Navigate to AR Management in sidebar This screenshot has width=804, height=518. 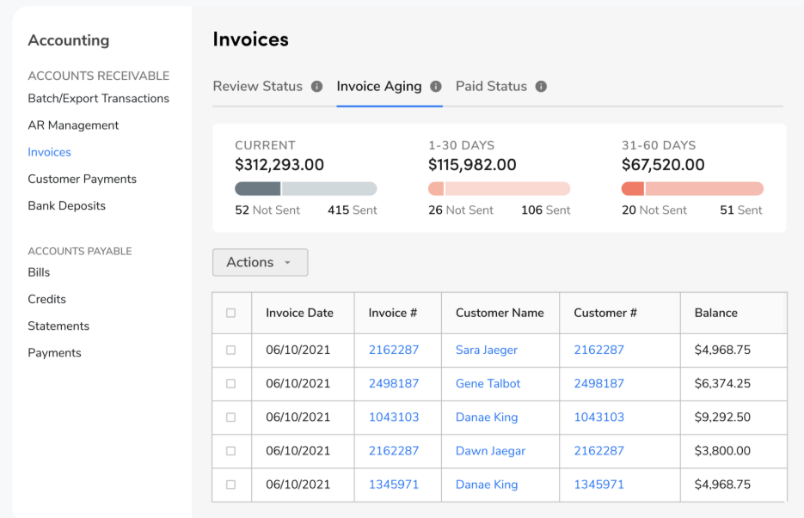[x=73, y=125]
